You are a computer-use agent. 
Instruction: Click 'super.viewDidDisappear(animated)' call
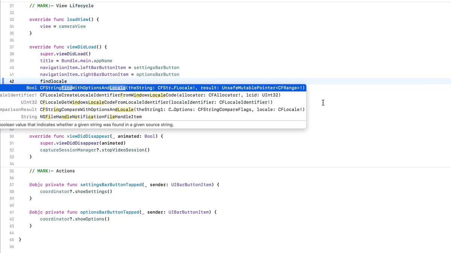(83, 143)
